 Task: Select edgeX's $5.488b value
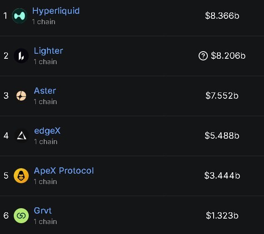(x=222, y=136)
